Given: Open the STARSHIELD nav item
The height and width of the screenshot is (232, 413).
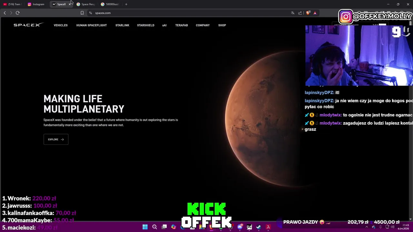Looking at the screenshot, I should tap(146, 25).
